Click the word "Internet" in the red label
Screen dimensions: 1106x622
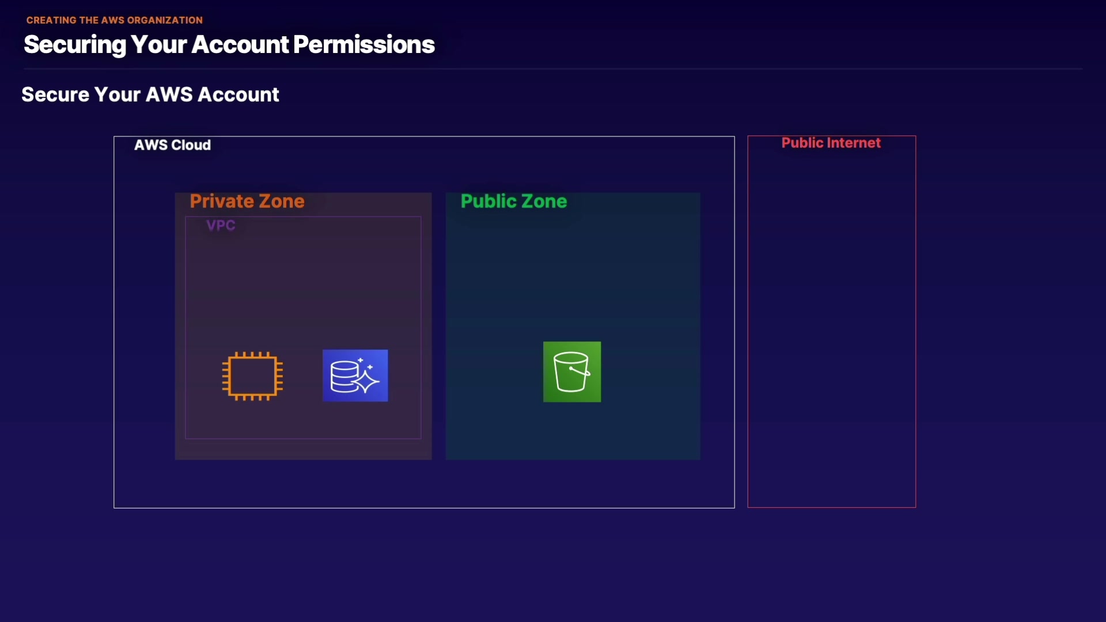coord(854,143)
